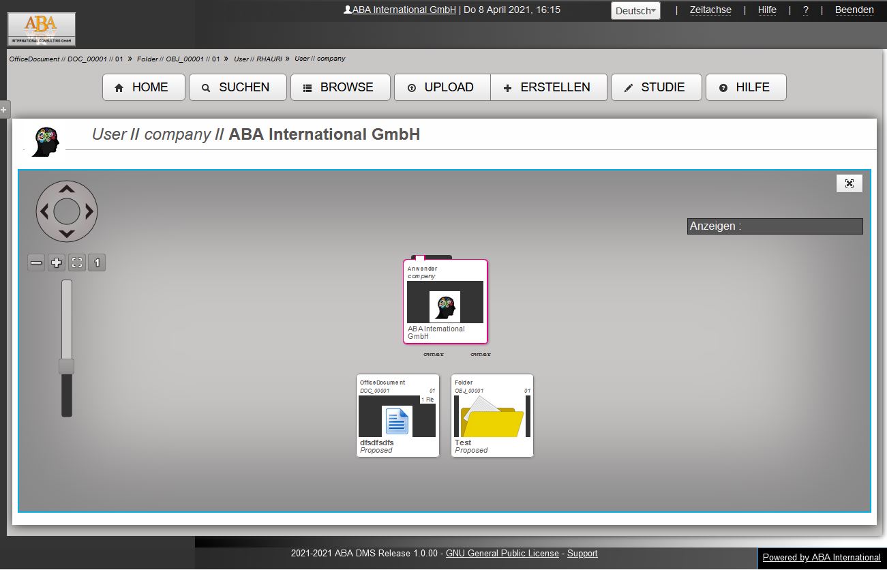Click the 'ABA International GmbH' page title

point(324,134)
